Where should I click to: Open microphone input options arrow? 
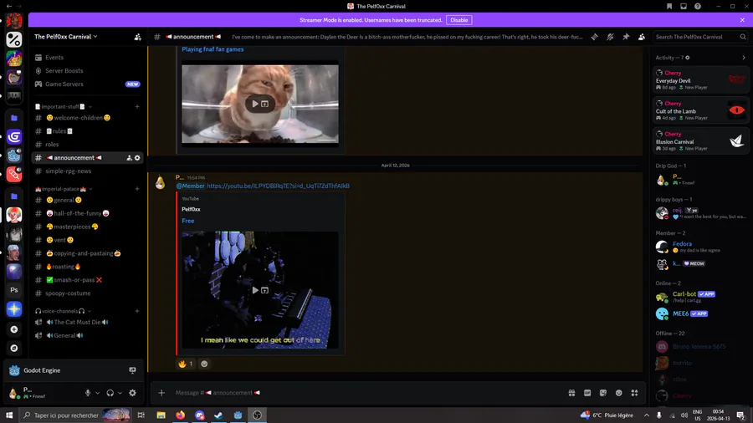[98, 393]
